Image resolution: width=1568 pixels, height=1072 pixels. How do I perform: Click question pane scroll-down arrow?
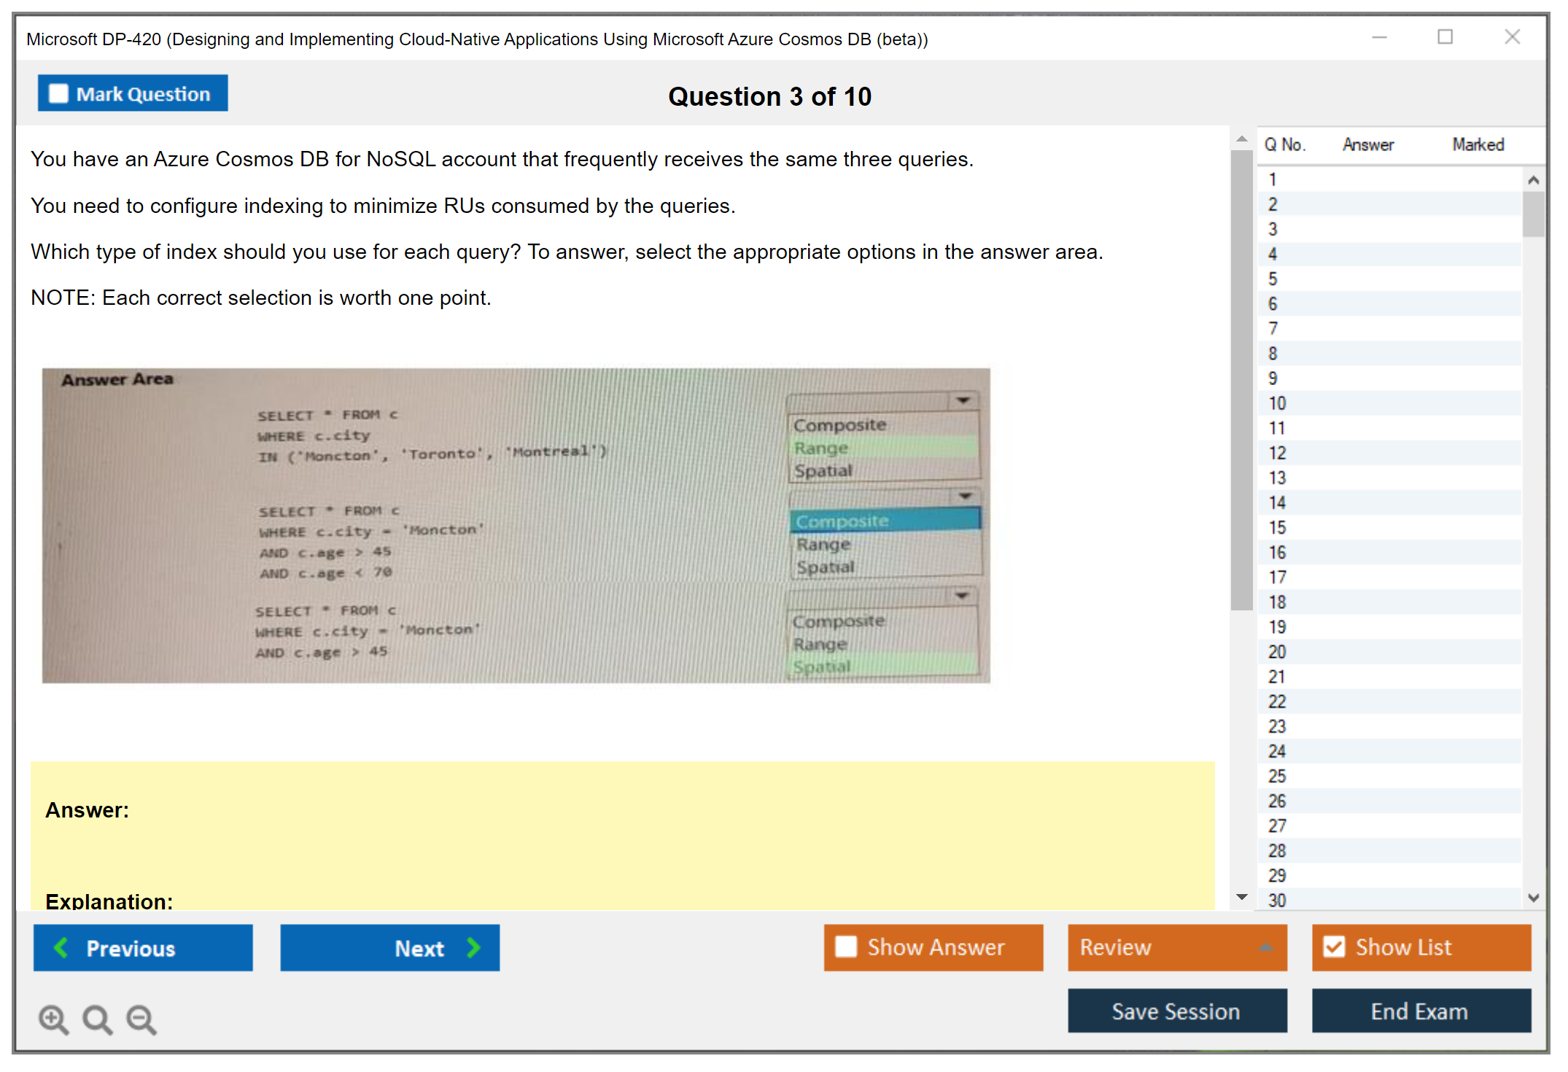(x=1242, y=897)
